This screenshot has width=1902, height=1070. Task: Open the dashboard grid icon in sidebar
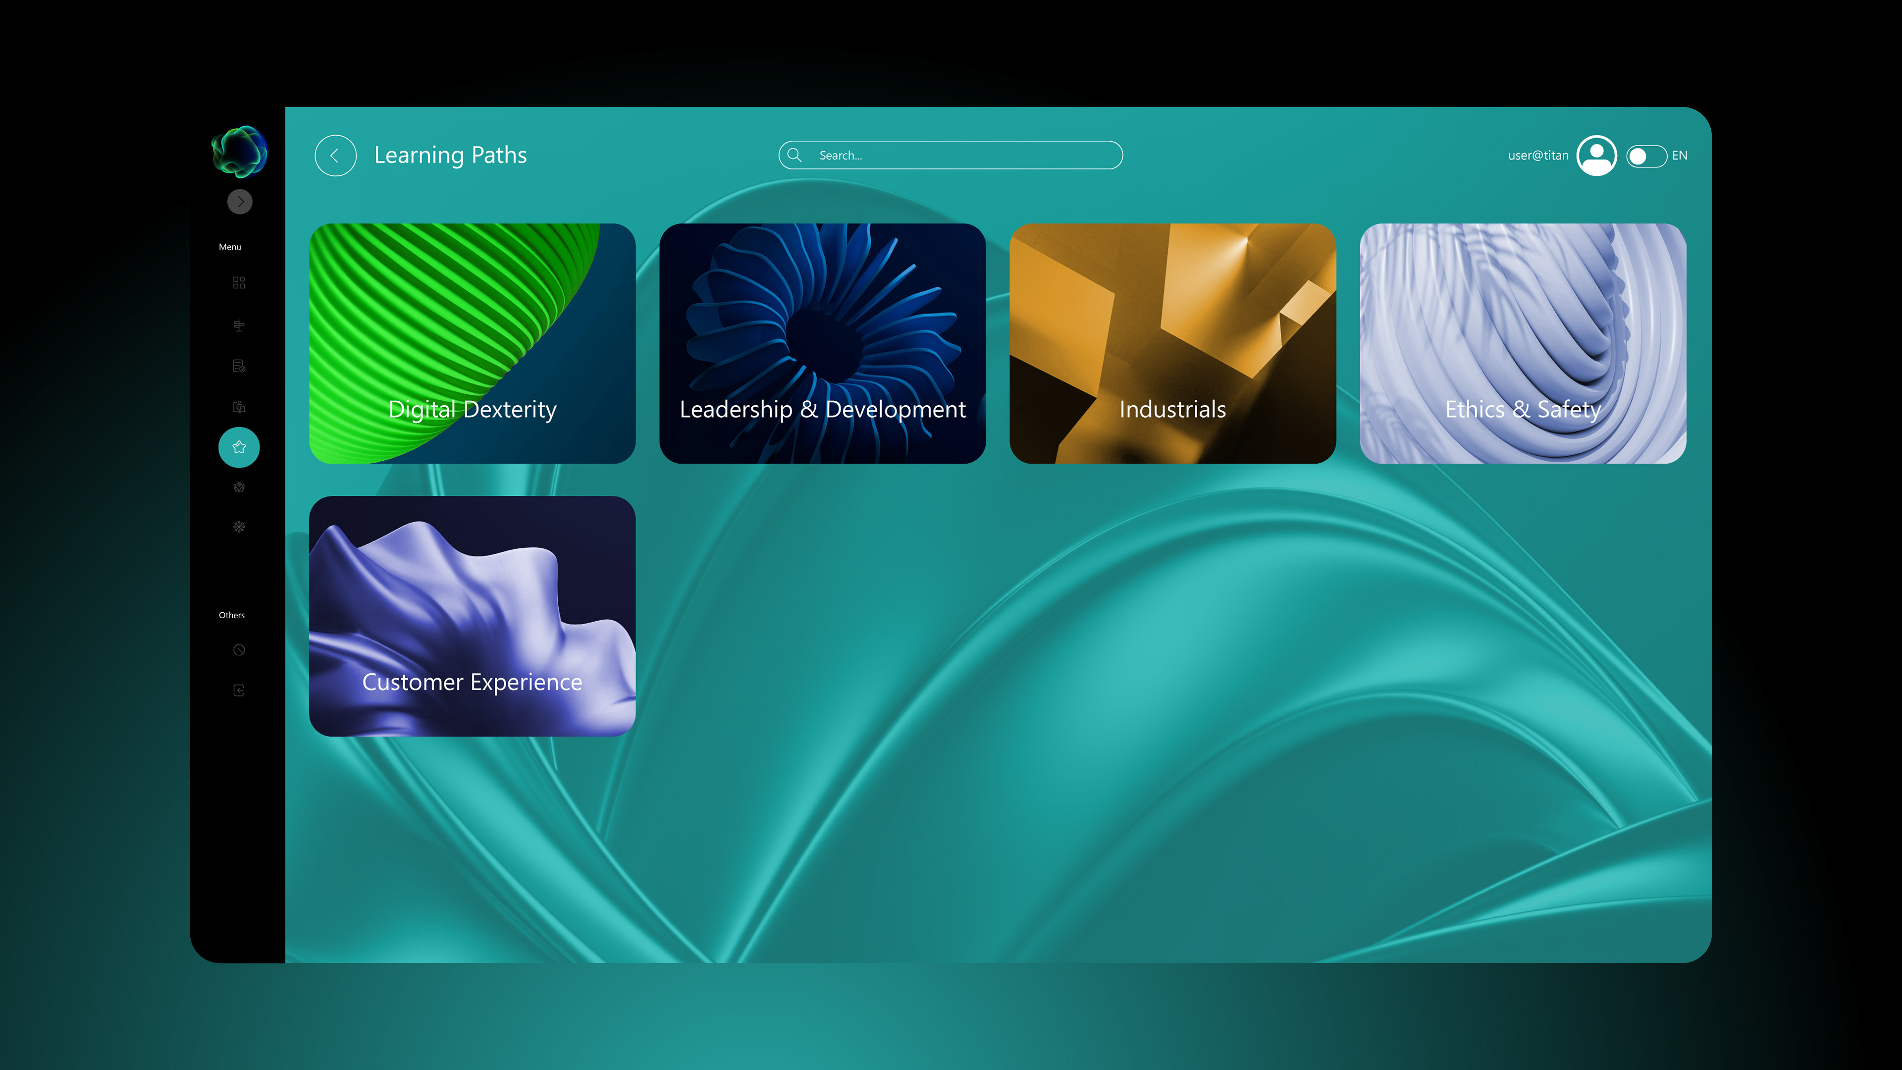click(238, 283)
